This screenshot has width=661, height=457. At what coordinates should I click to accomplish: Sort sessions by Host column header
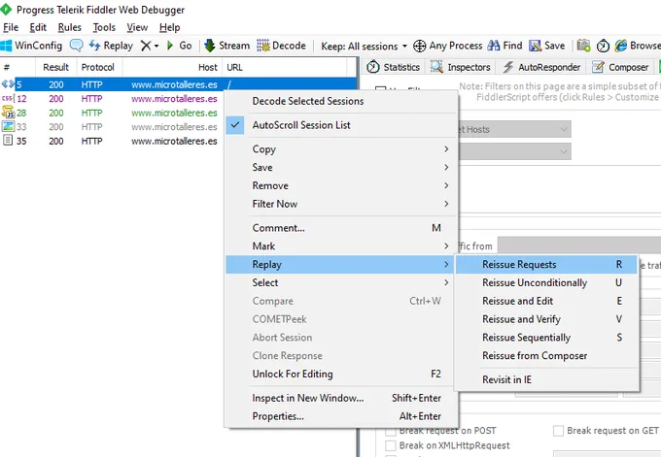tap(172, 67)
